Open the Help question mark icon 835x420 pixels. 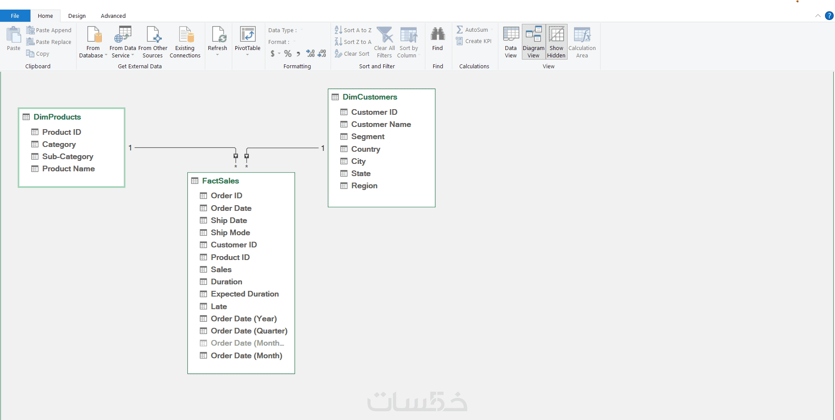point(829,16)
